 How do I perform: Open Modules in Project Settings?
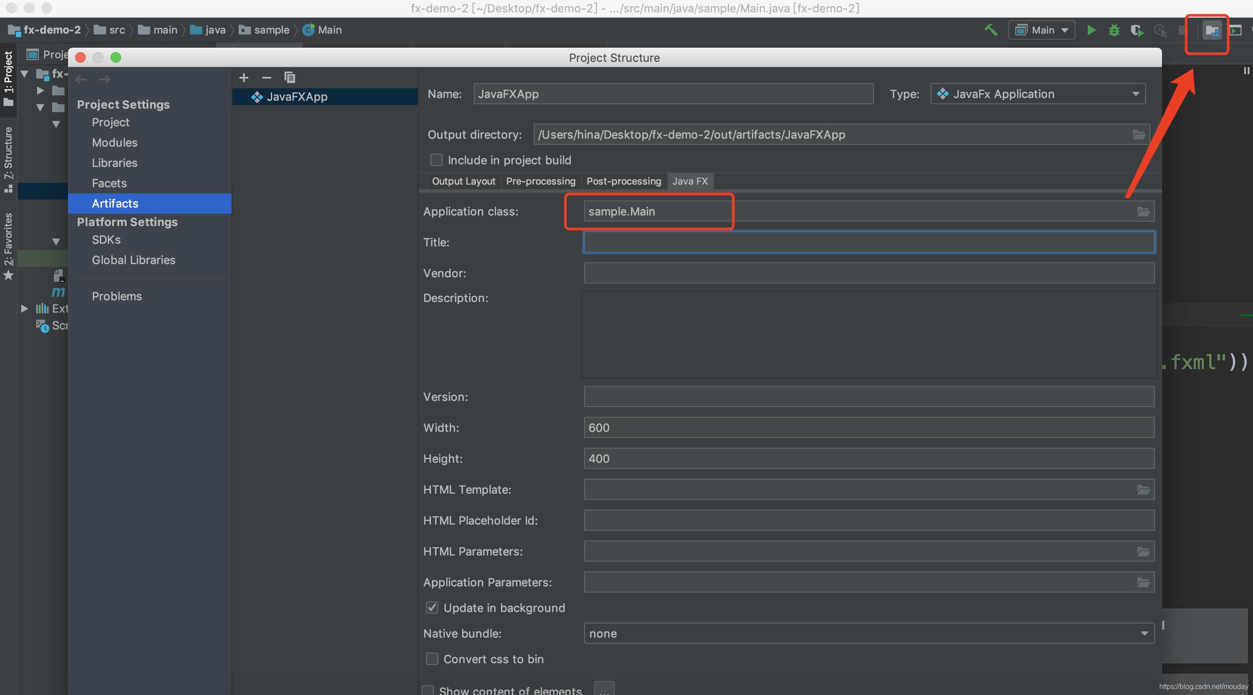tap(114, 143)
